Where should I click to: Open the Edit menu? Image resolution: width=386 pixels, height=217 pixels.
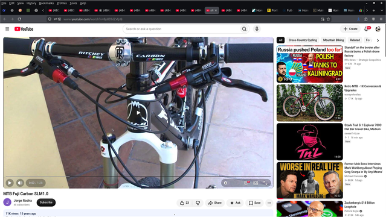[12, 3]
